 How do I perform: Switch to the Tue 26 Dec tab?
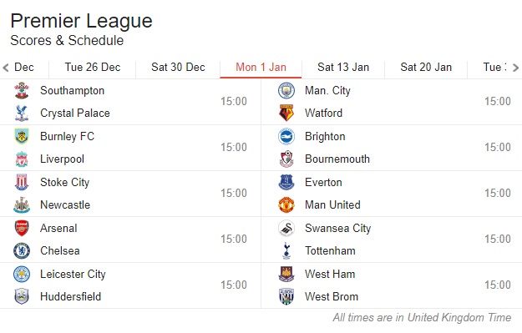click(92, 68)
